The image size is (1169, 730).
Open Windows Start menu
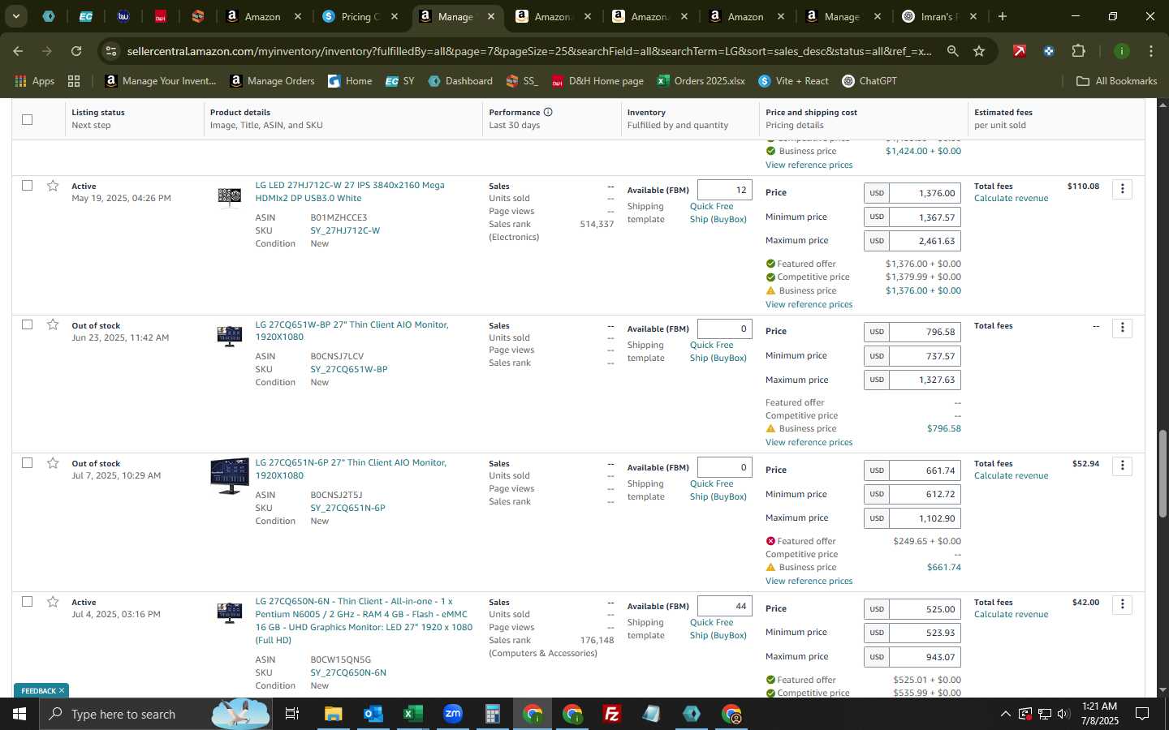point(19,714)
